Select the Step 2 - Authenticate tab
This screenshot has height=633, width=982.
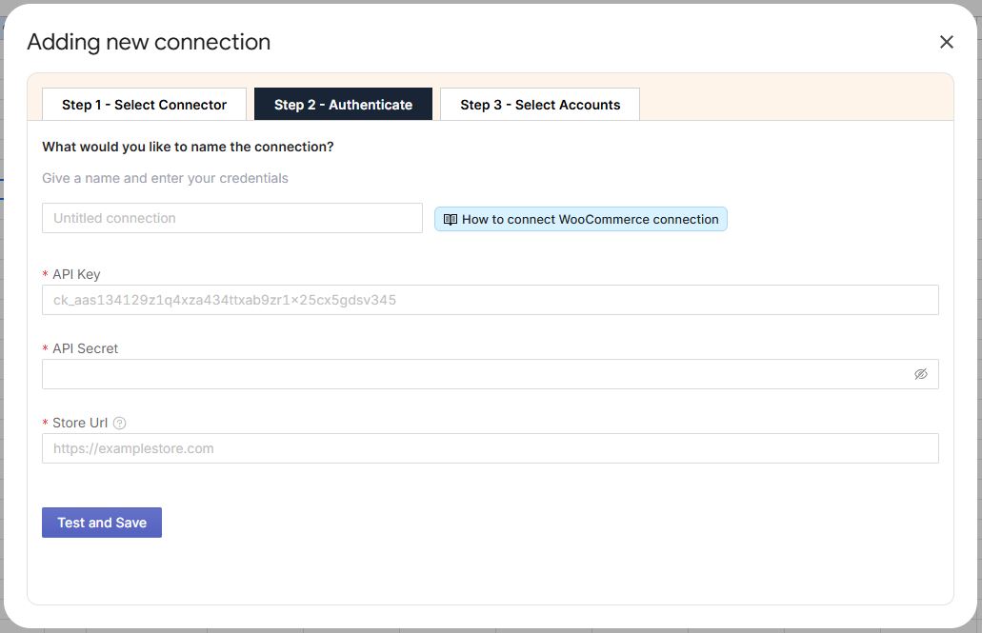tap(343, 105)
